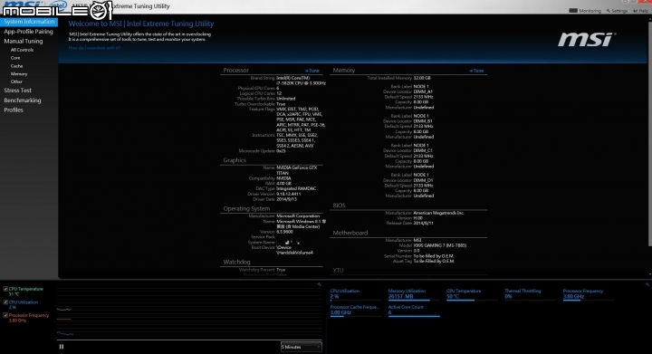Select the Thermal Throttling monitor tile
652x354 pixels.
click(x=530, y=294)
